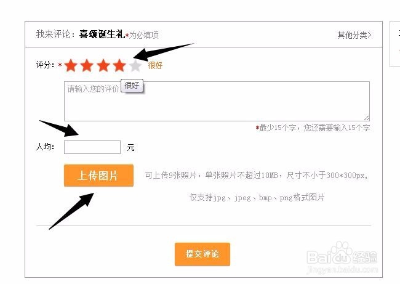
Task: Open the 其他分类> link
Action: [x=354, y=35]
